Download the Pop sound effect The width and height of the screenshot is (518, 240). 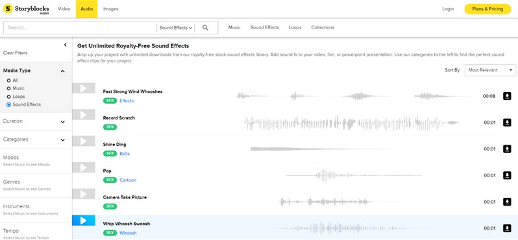click(507, 175)
